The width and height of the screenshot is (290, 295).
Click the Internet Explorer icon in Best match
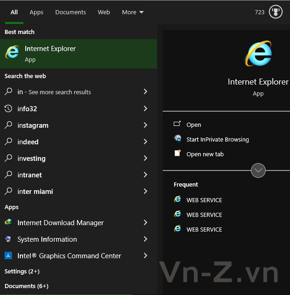click(12, 53)
